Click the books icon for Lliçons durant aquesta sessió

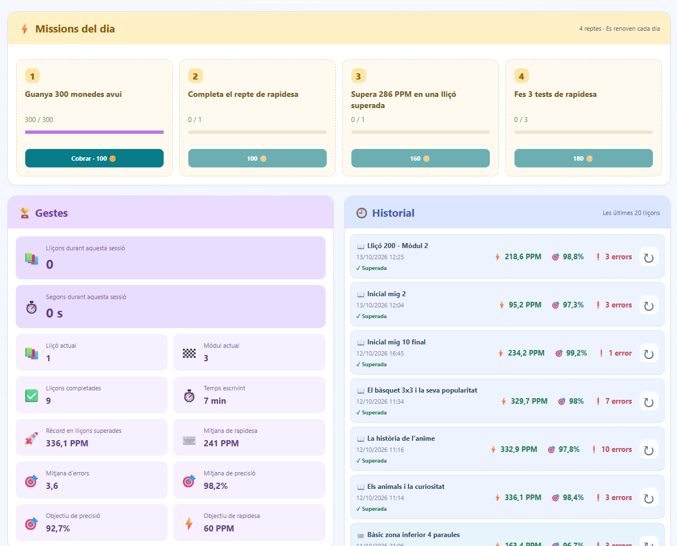[31, 258]
